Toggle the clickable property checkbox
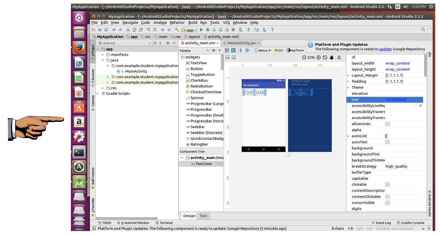440x237 pixels. coord(388,185)
